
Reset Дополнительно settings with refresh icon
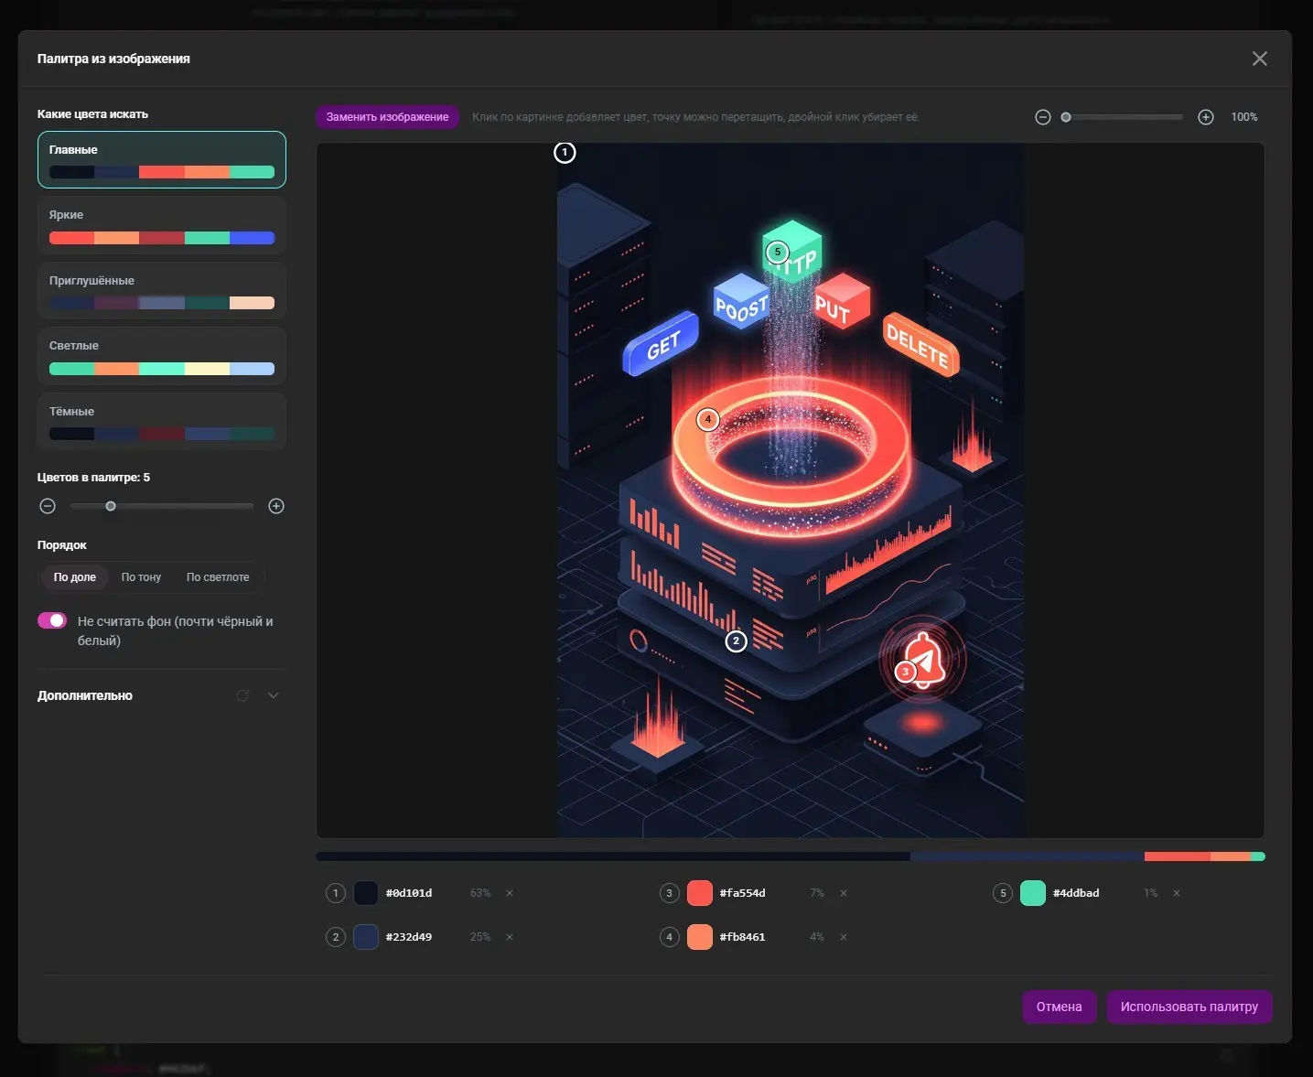click(x=242, y=695)
